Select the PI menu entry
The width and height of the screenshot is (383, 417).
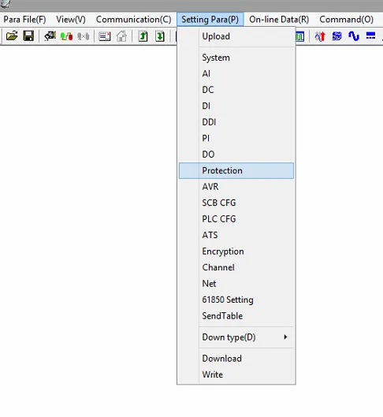pos(236,138)
